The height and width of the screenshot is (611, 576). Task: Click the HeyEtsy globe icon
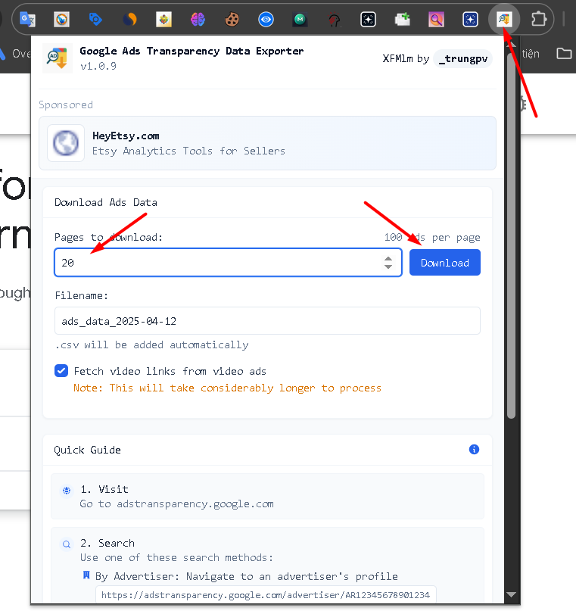pyautogui.click(x=66, y=143)
